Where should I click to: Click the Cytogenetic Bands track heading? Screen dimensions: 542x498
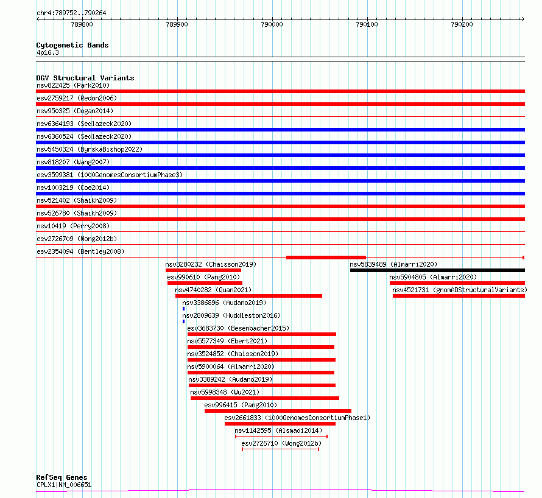(x=72, y=45)
